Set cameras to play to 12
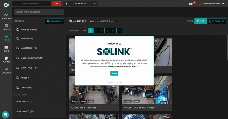228x119 pixels. click(x=113, y=31)
